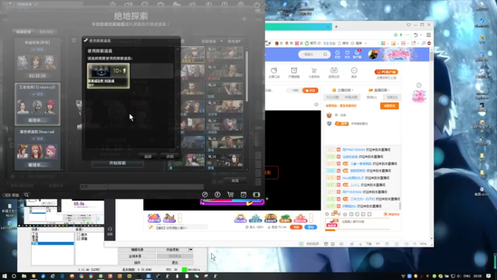Viewport: 497px width, 280px height.
Task: Open game settings gear icon in the top bar
Action: tap(241, 5)
